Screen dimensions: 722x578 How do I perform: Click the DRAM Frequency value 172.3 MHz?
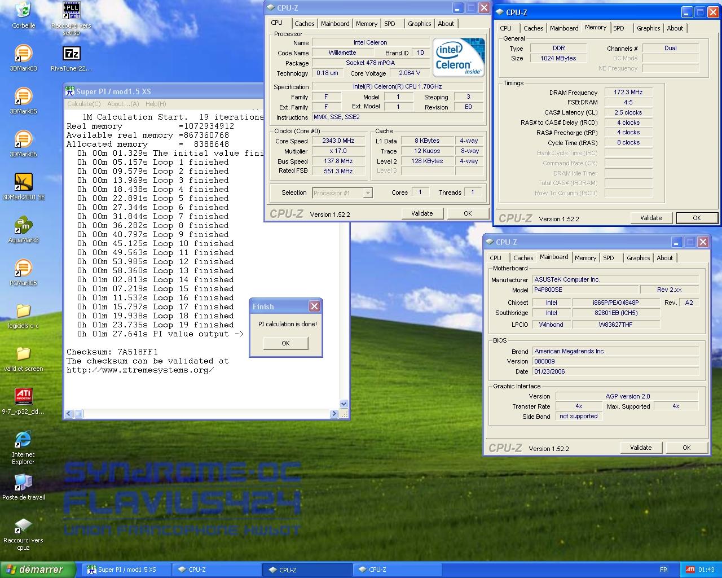tap(628, 92)
